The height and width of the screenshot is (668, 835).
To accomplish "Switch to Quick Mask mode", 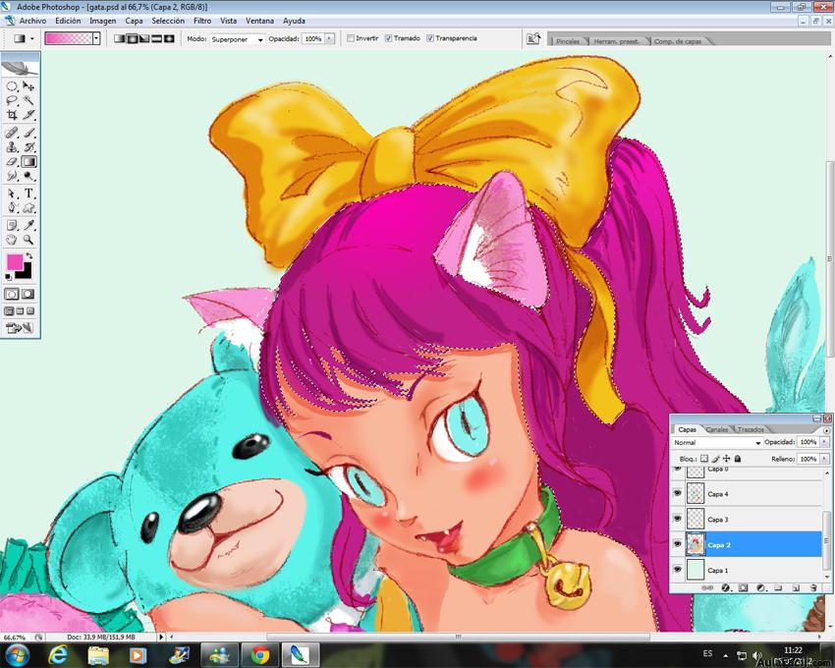I will click(x=28, y=294).
